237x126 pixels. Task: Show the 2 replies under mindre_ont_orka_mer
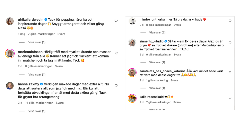[x=157, y=33]
